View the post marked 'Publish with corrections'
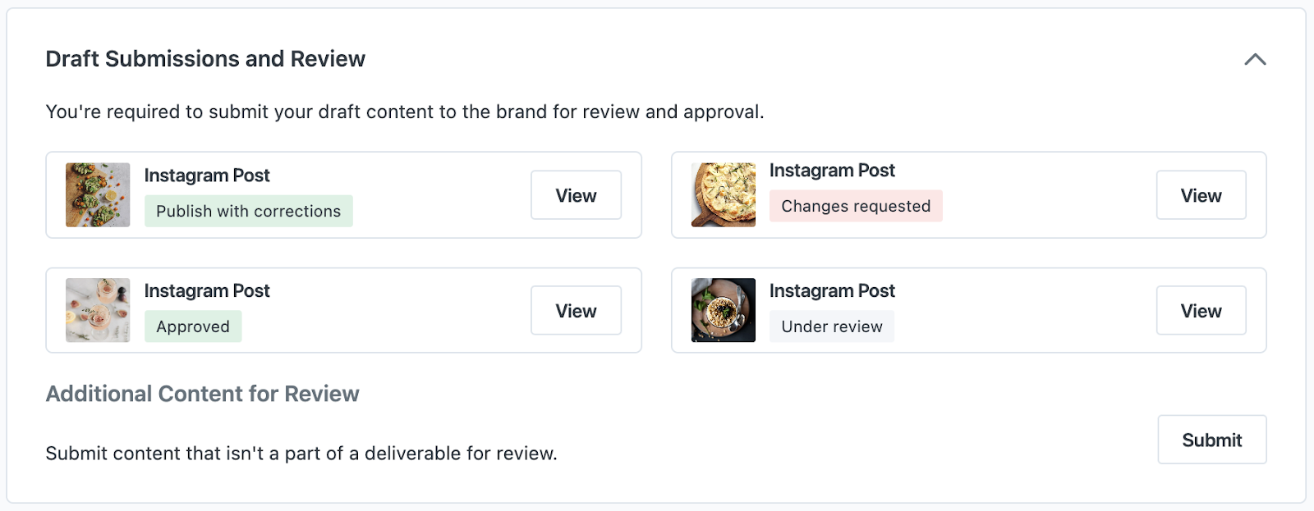Image resolution: width=1314 pixels, height=511 pixels. [x=576, y=195]
